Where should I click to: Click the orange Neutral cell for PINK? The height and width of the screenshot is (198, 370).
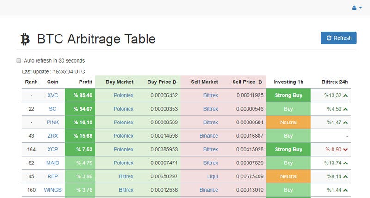[288, 122]
